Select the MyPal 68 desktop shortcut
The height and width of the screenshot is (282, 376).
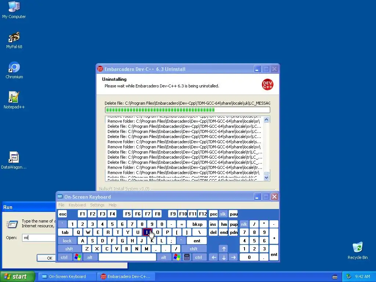pos(14,40)
